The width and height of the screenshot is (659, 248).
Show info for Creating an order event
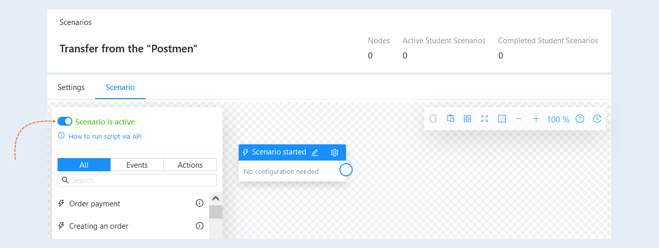[199, 226]
